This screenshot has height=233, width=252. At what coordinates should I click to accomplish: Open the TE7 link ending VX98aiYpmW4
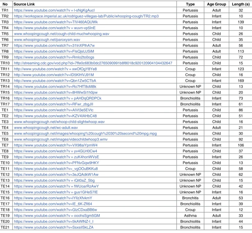pos(56,145)
